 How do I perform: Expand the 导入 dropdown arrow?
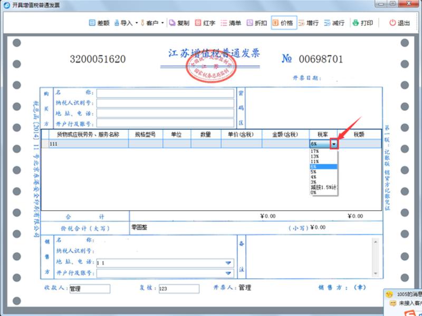[x=136, y=23]
